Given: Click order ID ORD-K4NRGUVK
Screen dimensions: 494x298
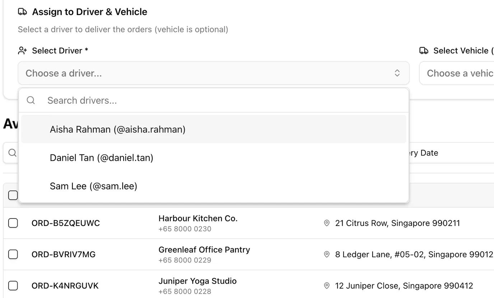Looking at the screenshot, I should (x=65, y=286).
